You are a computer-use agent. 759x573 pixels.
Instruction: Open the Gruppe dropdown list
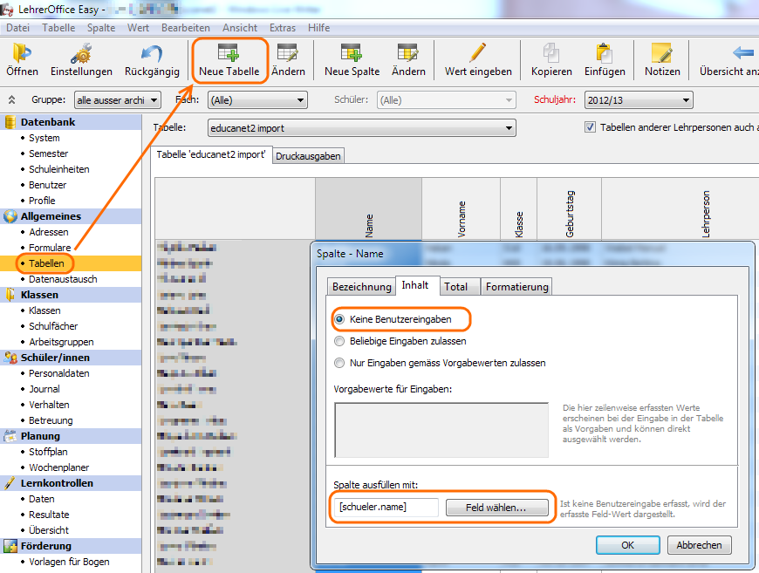coord(111,100)
